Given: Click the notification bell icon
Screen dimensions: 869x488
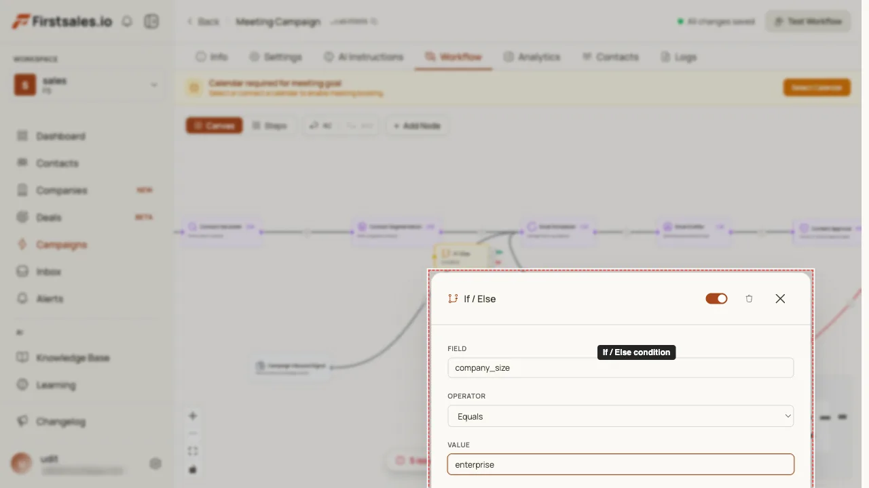Looking at the screenshot, I should (127, 22).
